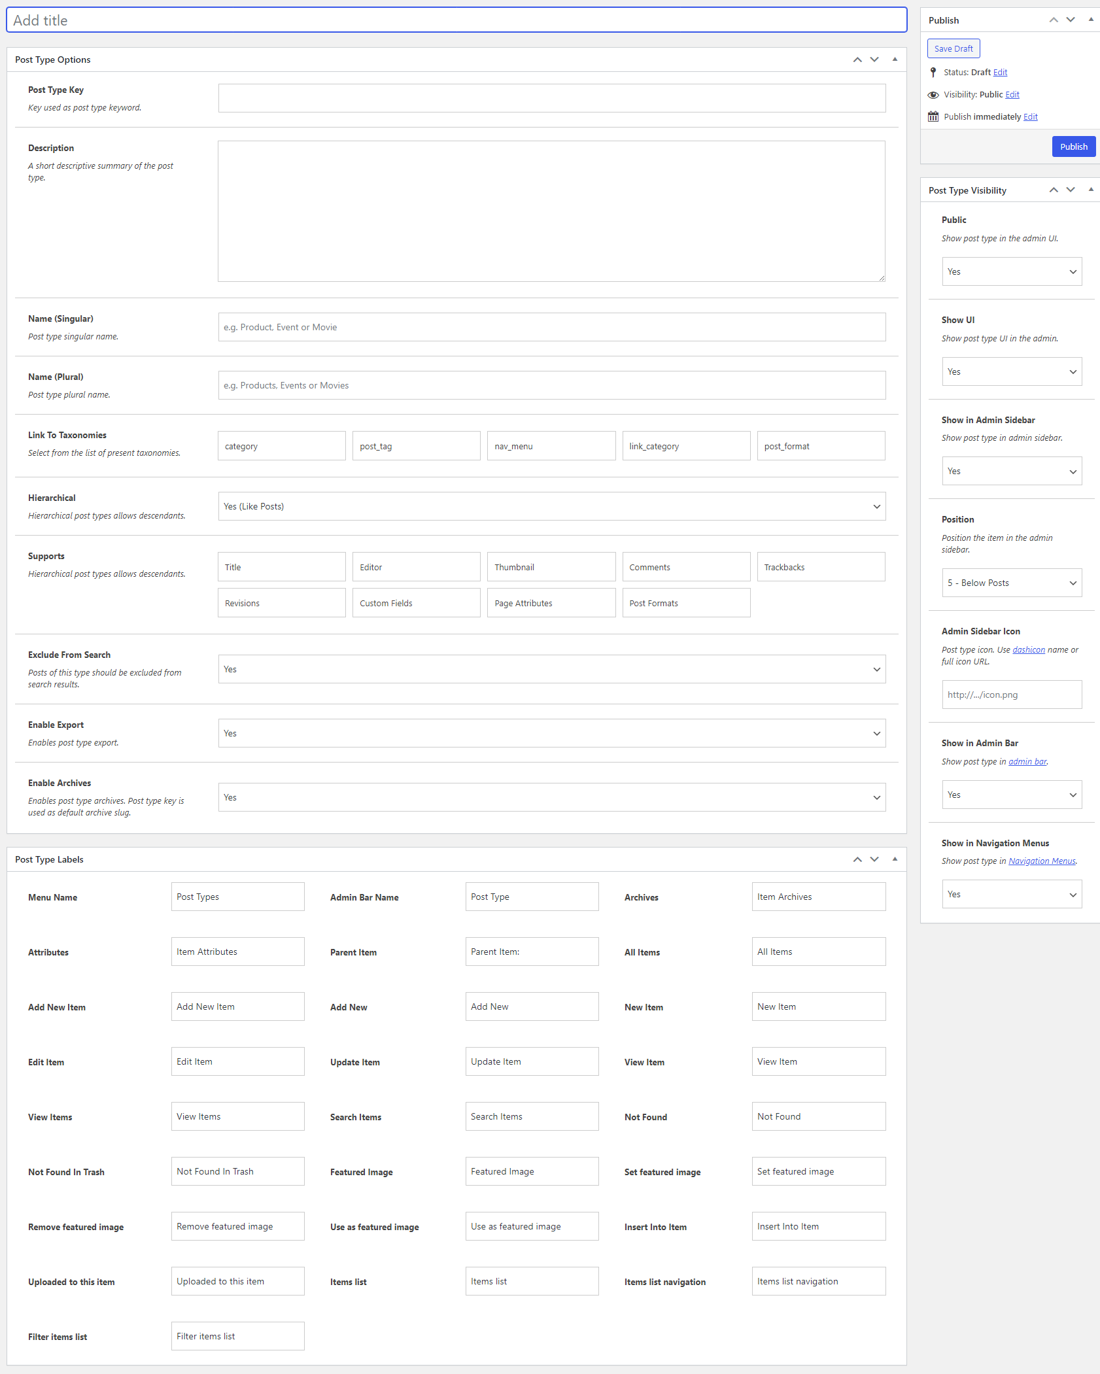Toggle Revisions support option
1100x1374 pixels.
(282, 603)
